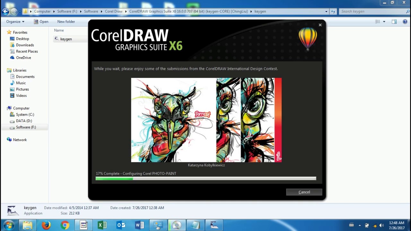411x231 pixels.
Task: Click the installation progress bar
Action: click(x=206, y=178)
